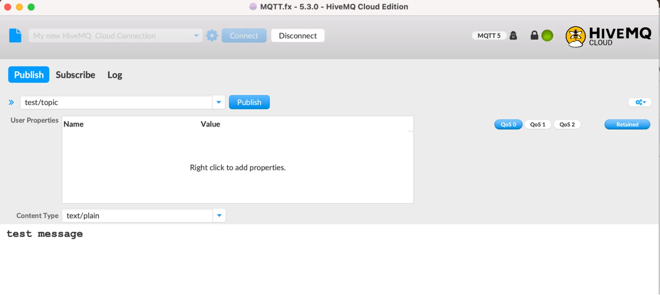Click the bug debug icon beside MQTT 5
Image resolution: width=660 pixels, height=295 pixels.
513,35
